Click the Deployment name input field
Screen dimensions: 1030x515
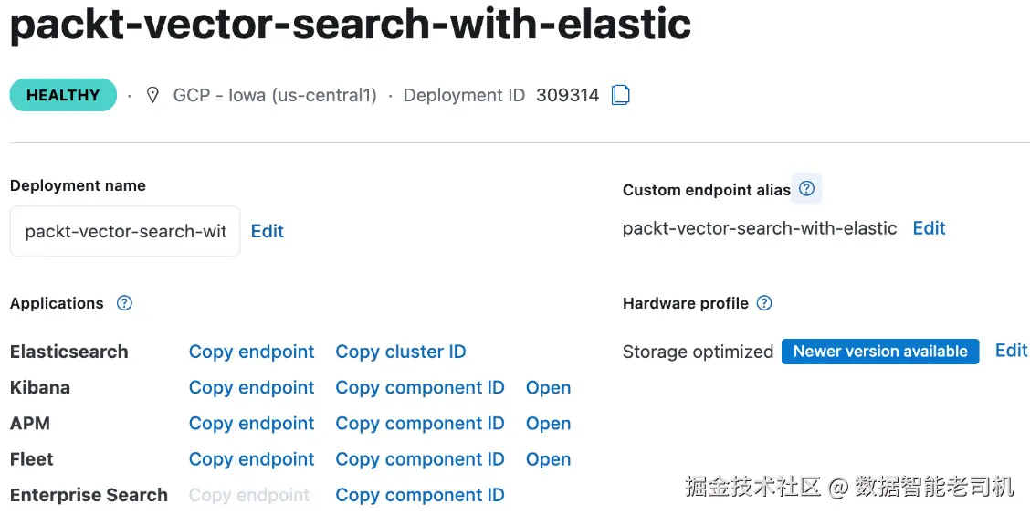[125, 231]
